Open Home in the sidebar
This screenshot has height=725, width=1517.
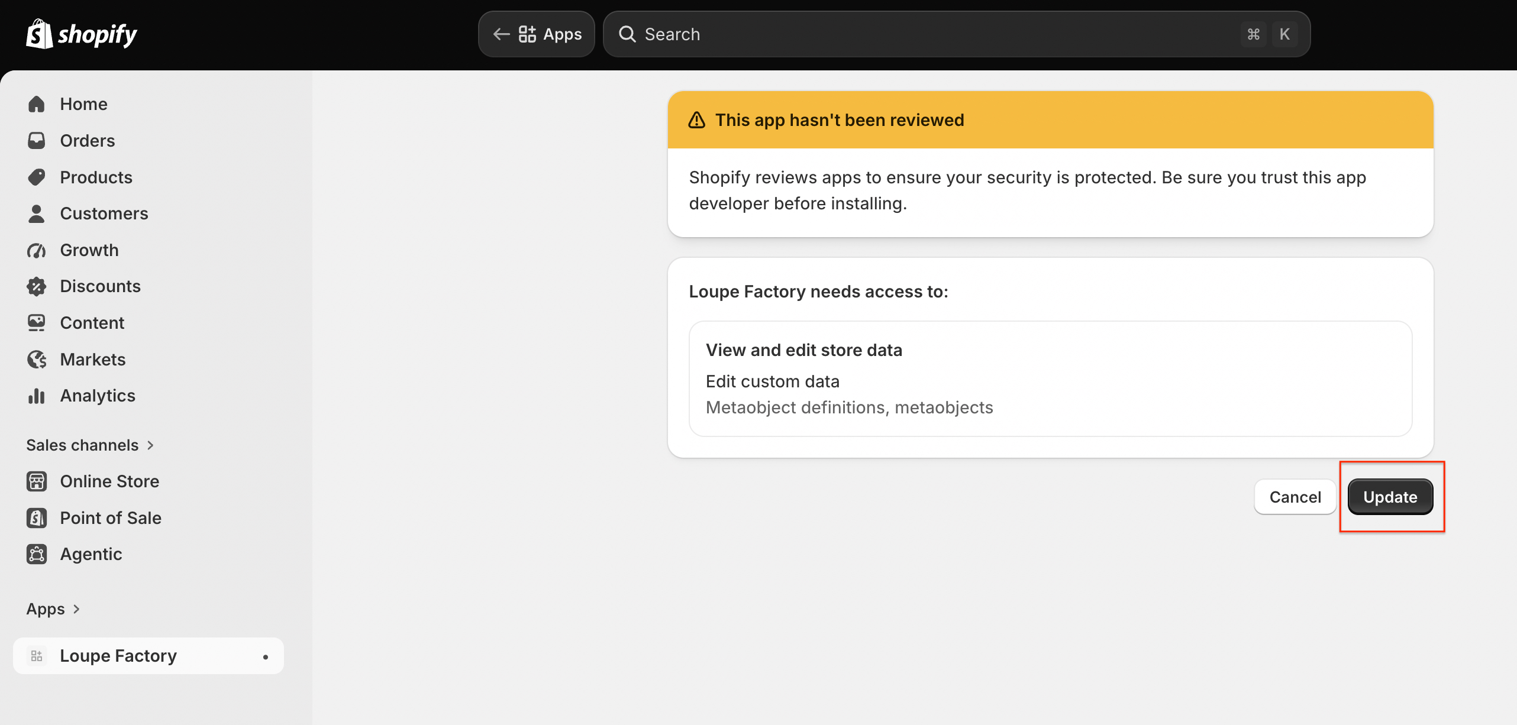[149, 104]
